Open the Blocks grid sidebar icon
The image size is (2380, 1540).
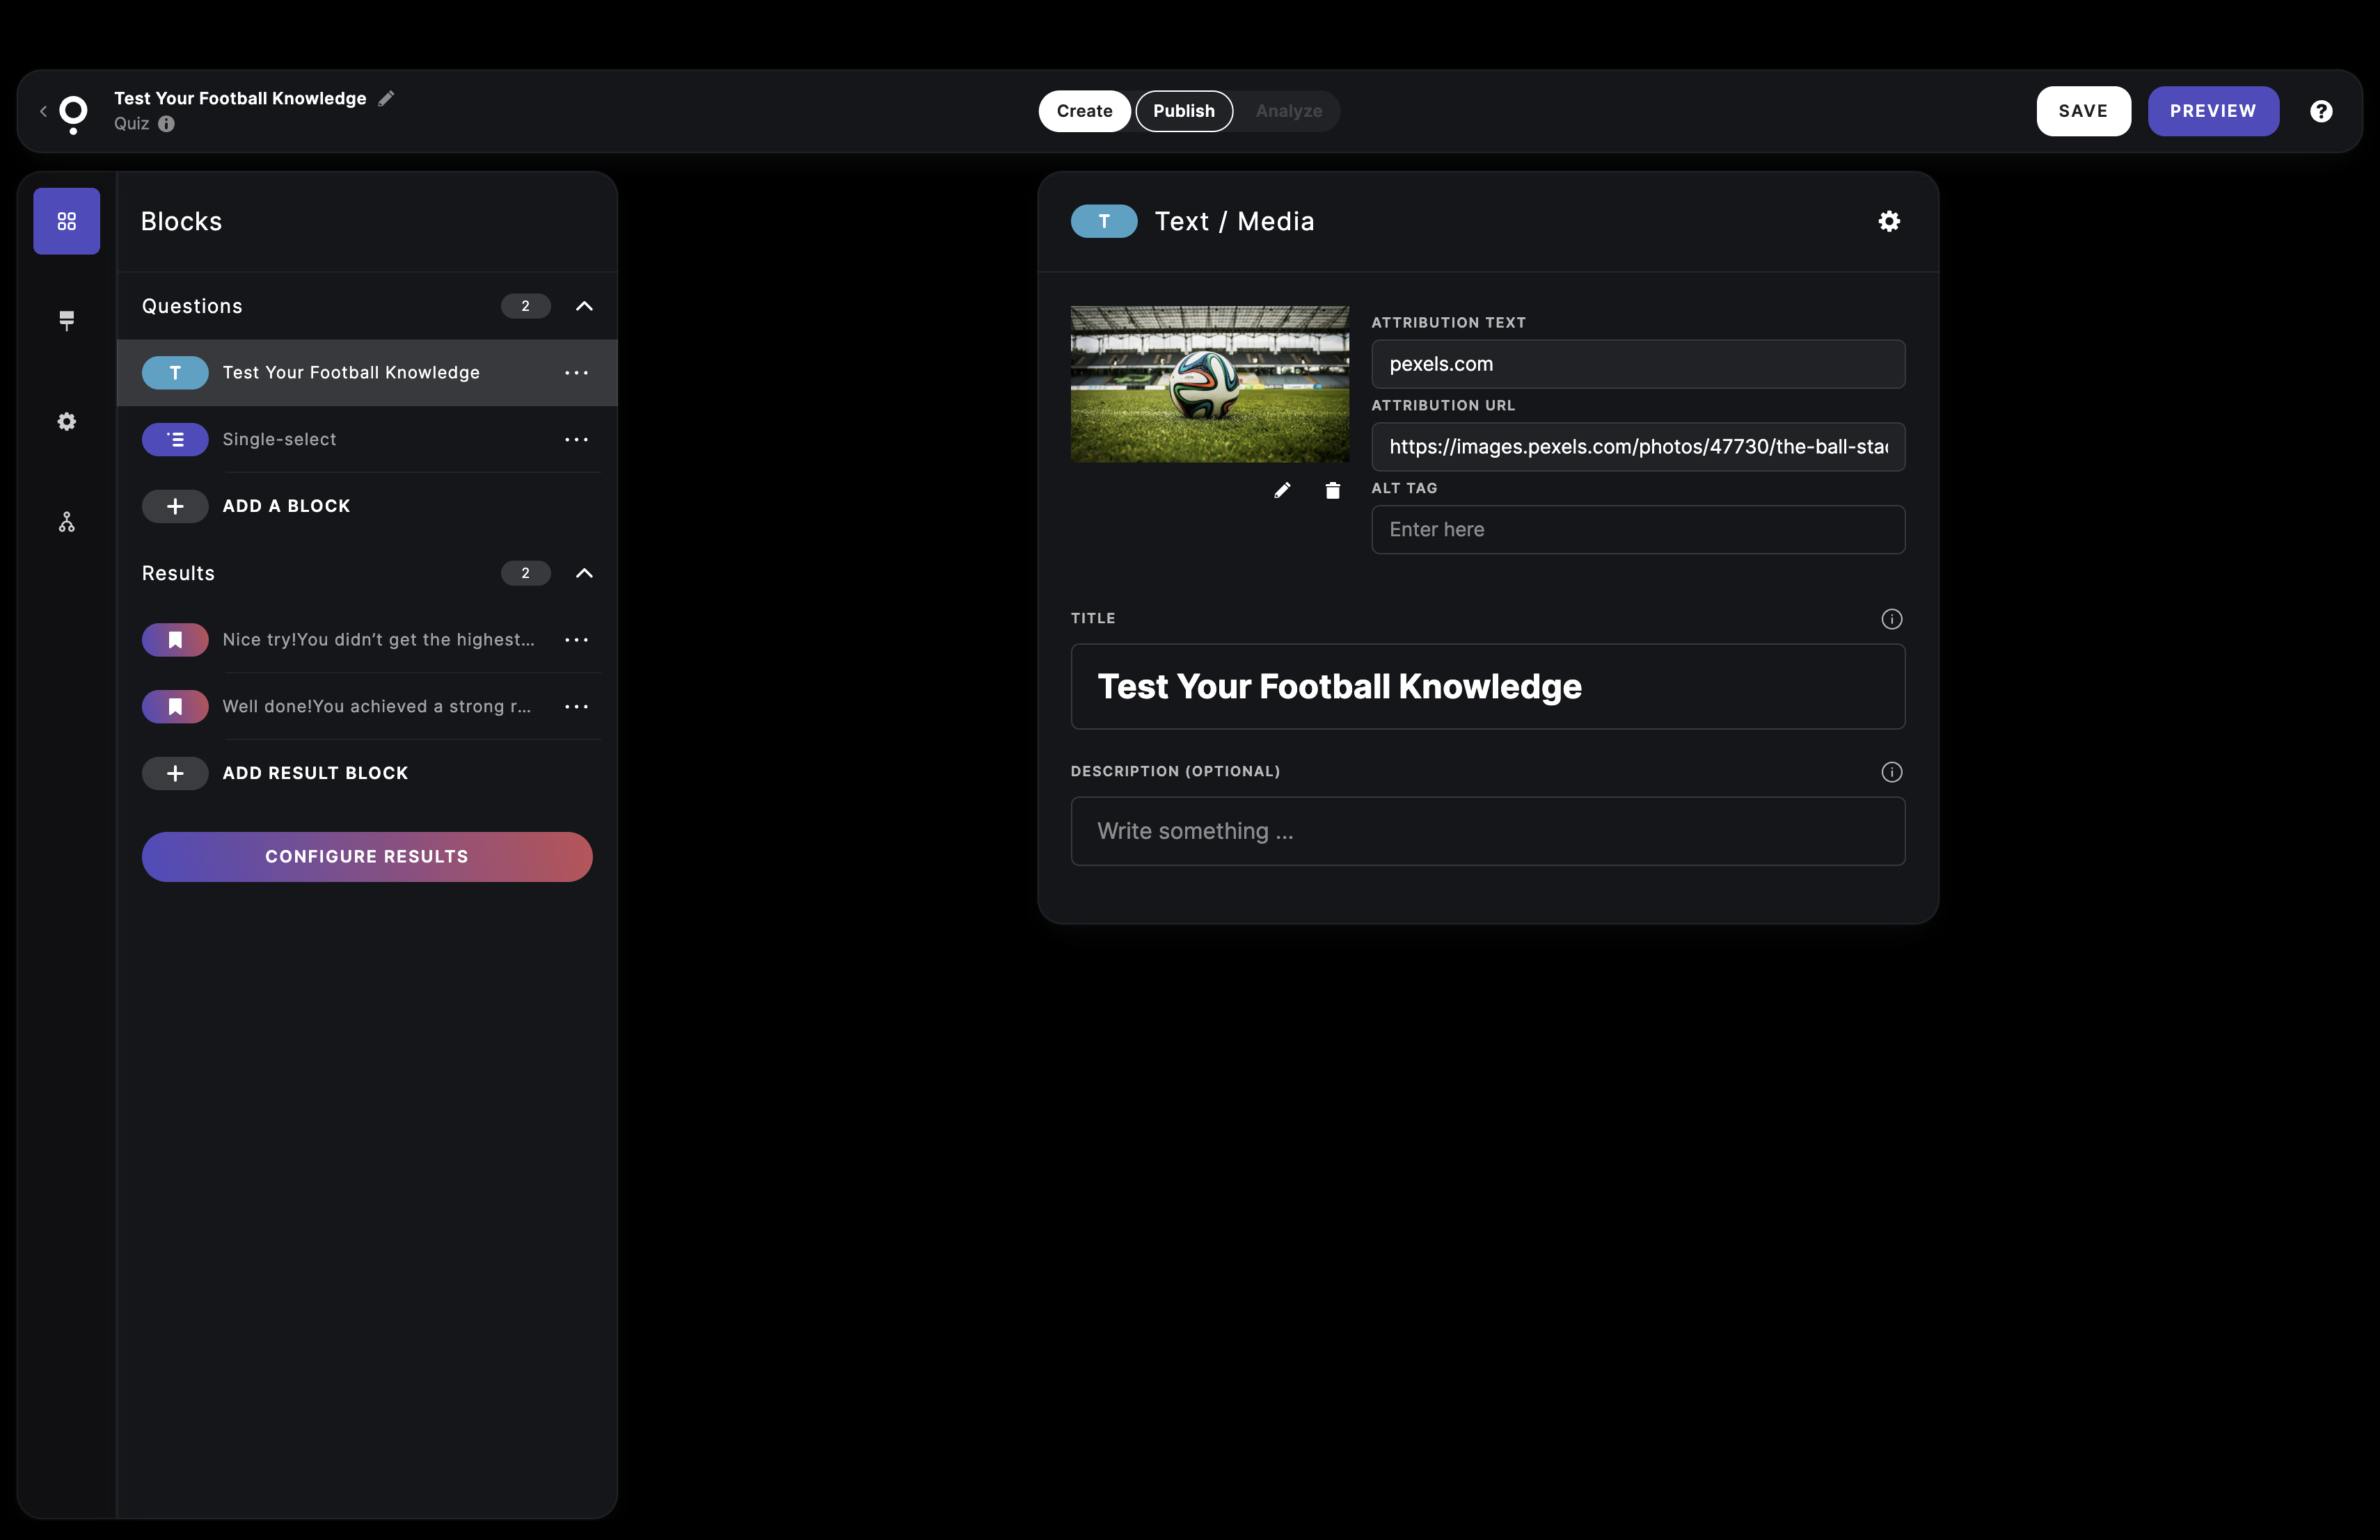point(66,221)
